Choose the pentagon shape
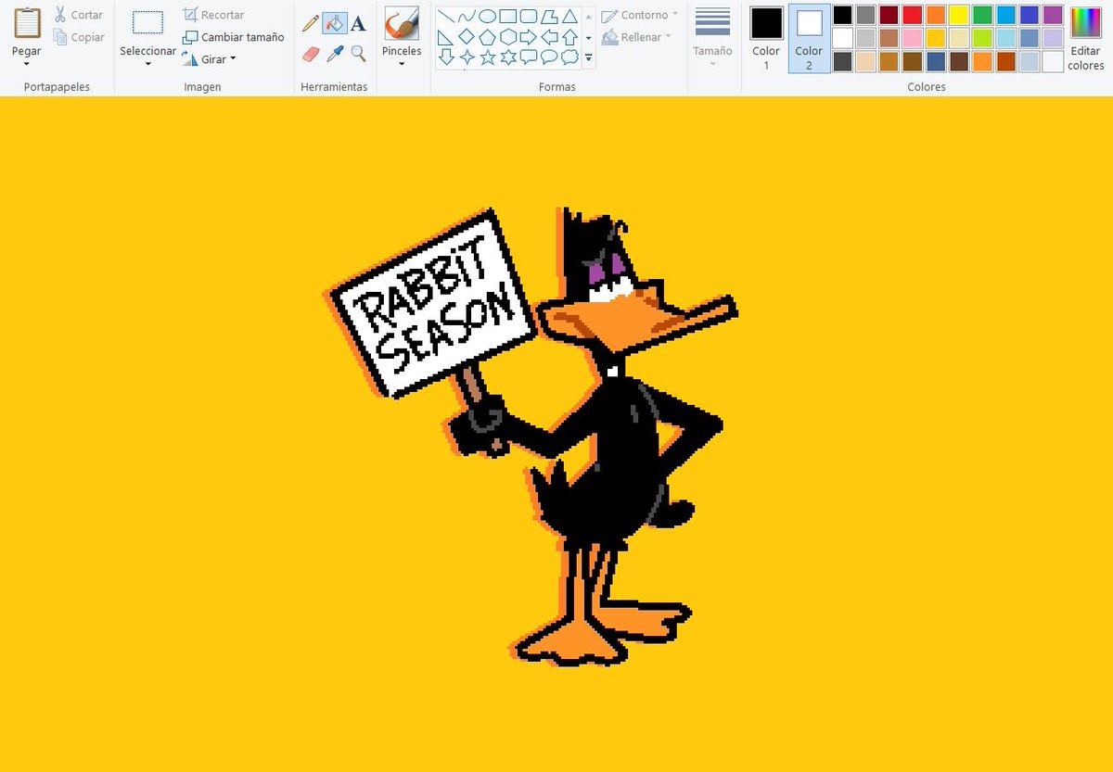 [488, 37]
